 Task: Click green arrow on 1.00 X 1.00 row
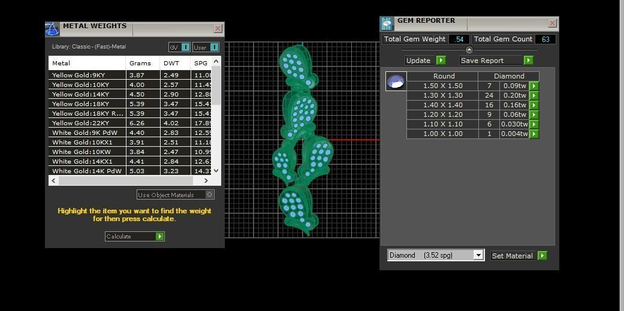(x=534, y=134)
